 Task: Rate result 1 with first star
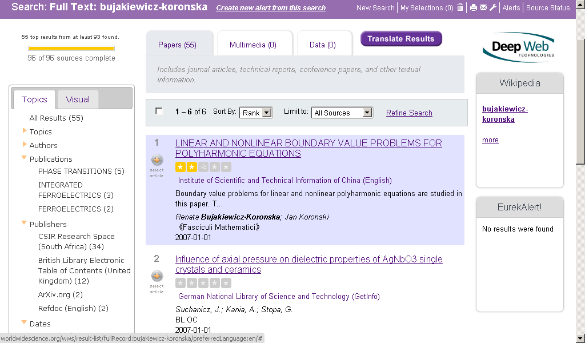[180, 167]
